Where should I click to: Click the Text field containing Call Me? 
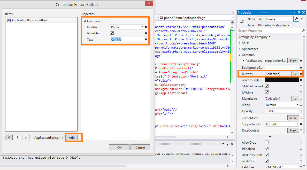[x=127, y=39]
